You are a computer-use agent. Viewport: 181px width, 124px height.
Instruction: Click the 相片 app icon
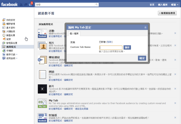click(x=42, y=45)
